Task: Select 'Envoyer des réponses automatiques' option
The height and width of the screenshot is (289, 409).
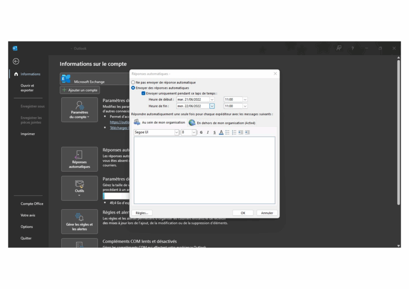Action: point(133,88)
